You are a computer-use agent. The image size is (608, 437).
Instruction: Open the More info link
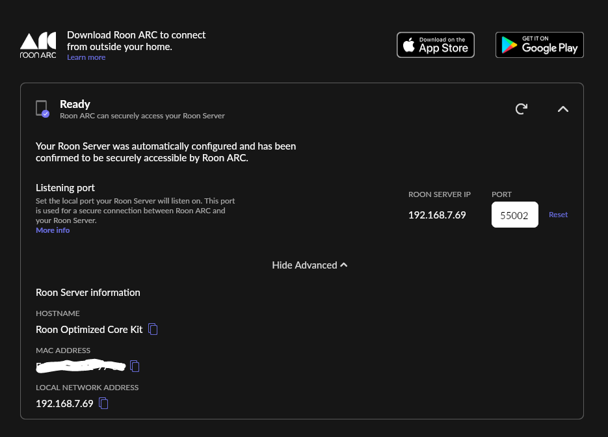click(53, 230)
